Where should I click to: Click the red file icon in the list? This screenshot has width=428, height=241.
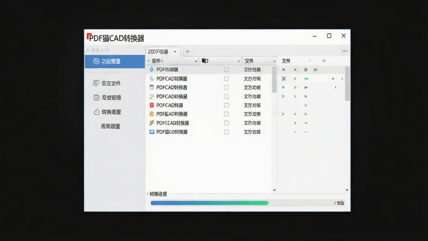click(152, 105)
